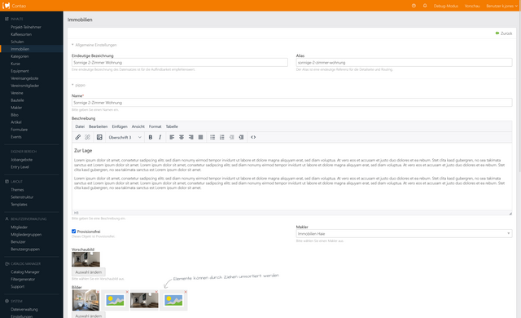Viewport: 521px width, 318px height.
Task: Open Templates in sidebar
Action: tap(19, 204)
